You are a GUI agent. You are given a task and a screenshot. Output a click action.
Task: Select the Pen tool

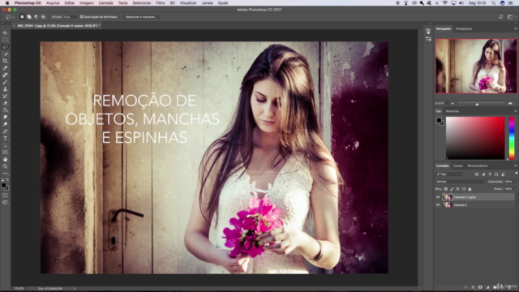(x=5, y=131)
